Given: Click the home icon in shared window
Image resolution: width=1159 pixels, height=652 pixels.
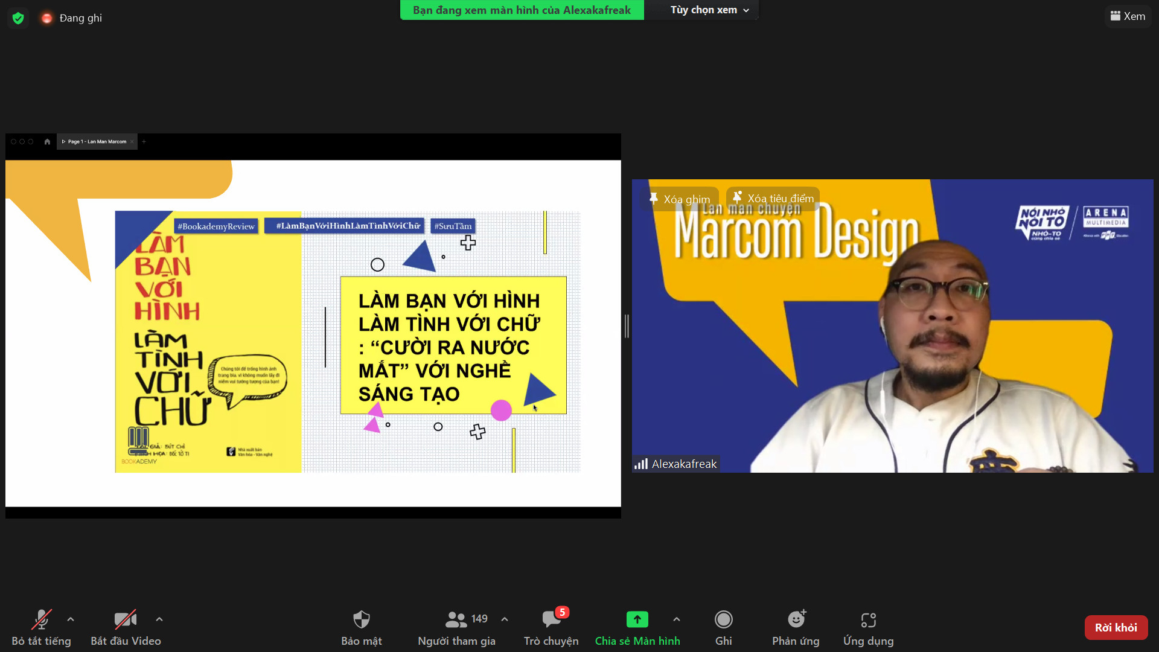Looking at the screenshot, I should [47, 142].
